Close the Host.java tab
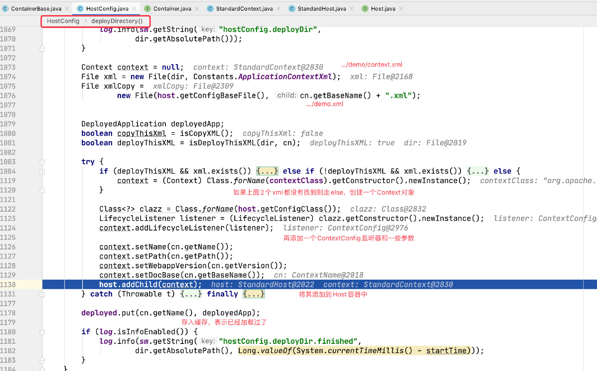This screenshot has width=597, height=371. pyautogui.click(x=401, y=9)
